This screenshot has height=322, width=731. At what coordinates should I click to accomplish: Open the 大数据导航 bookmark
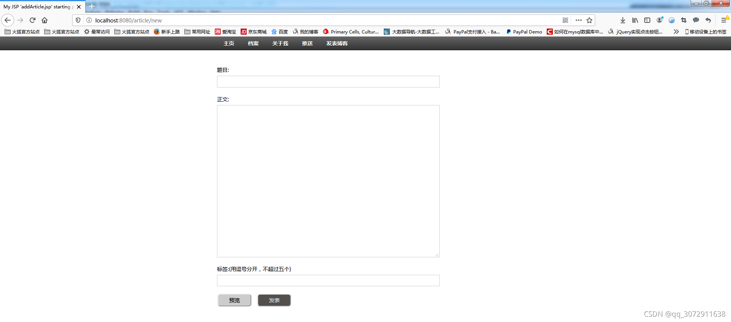[412, 32]
